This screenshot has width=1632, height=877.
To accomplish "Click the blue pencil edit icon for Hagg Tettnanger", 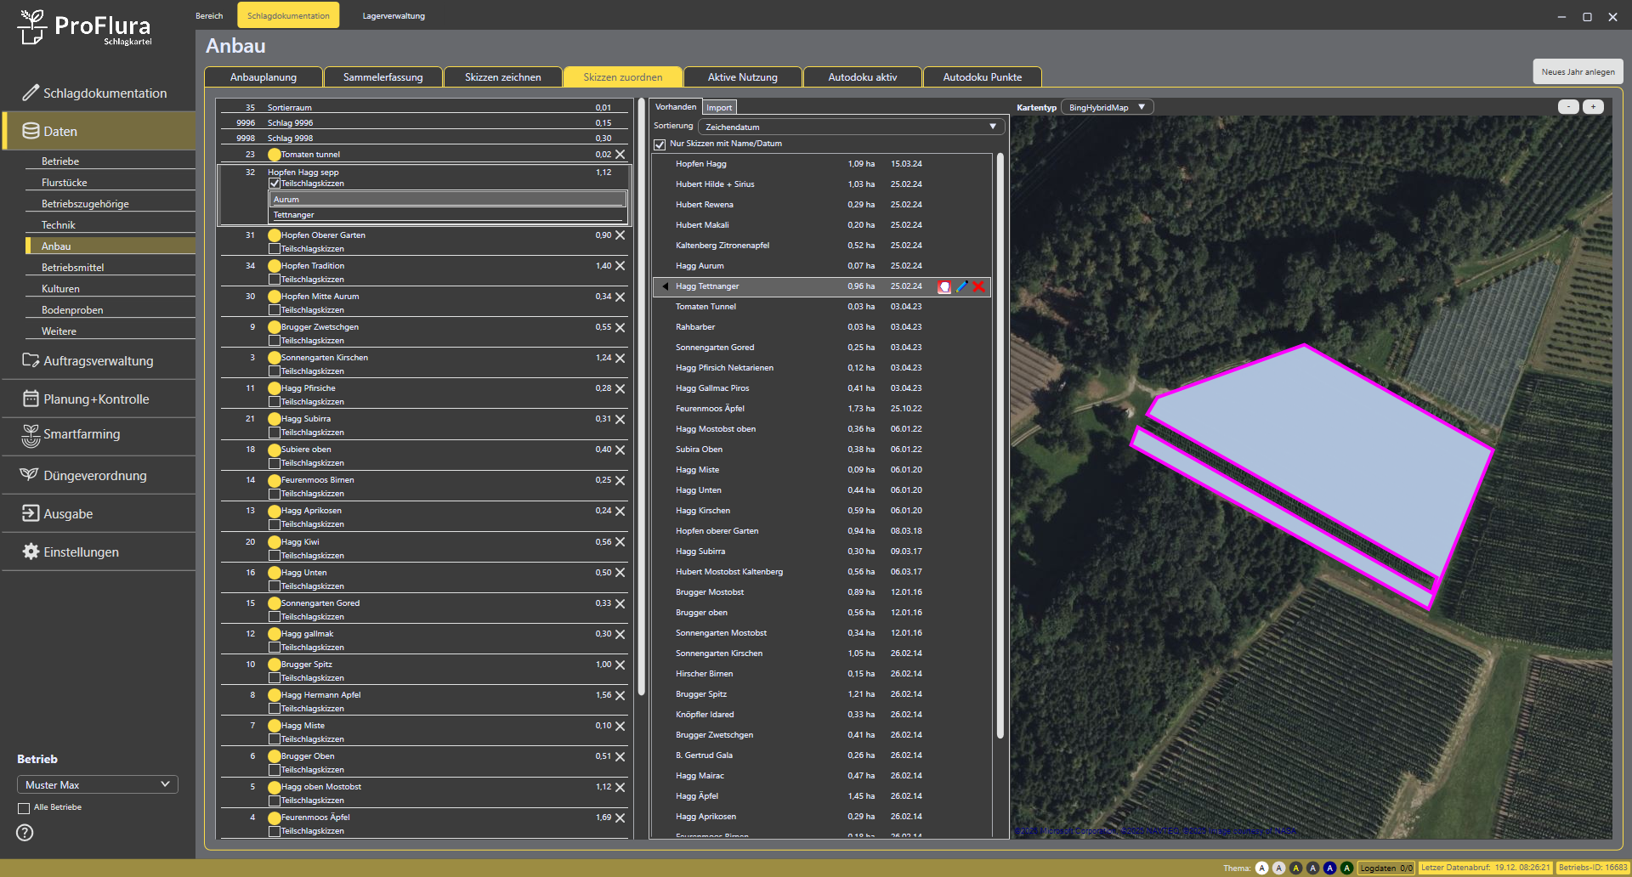I will click(961, 287).
